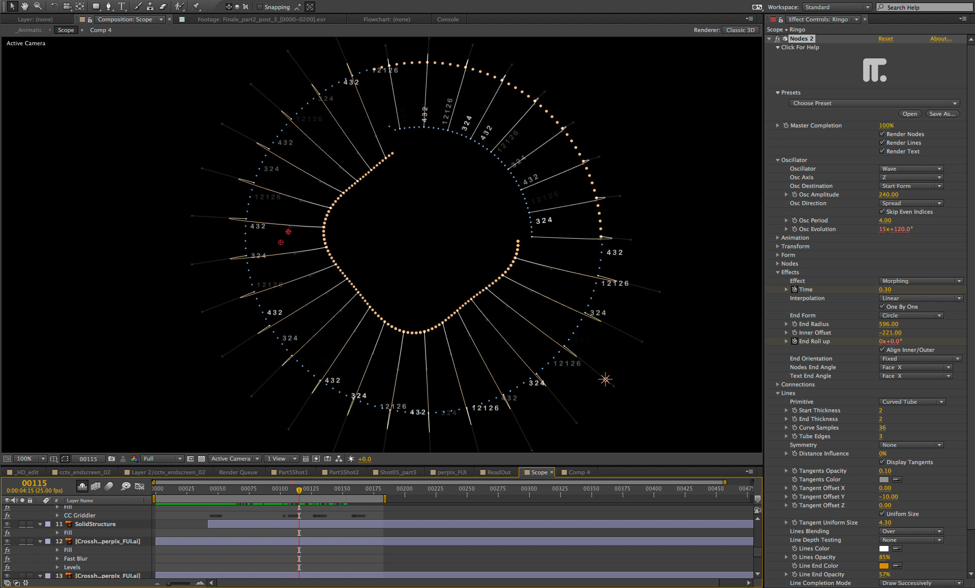The width and height of the screenshot is (975, 588).
Task: Click the About link
Action: (x=940, y=39)
